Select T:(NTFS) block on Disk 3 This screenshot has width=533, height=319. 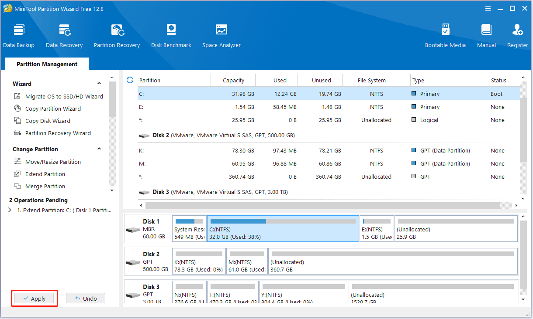pos(232,292)
